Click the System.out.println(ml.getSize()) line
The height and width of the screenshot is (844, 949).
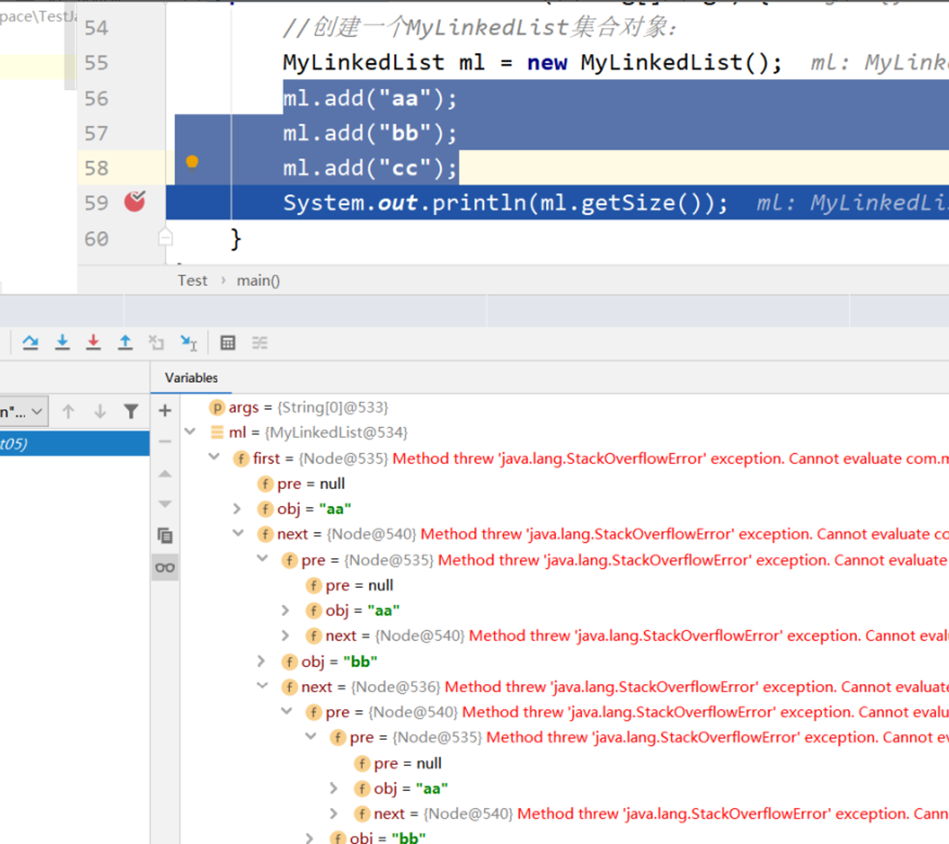505,203
